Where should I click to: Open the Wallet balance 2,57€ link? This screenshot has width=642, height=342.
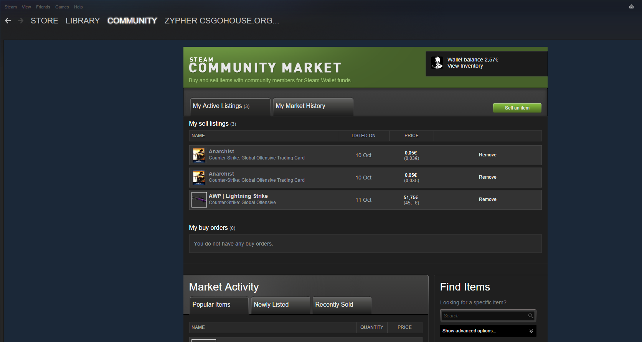pyautogui.click(x=473, y=60)
